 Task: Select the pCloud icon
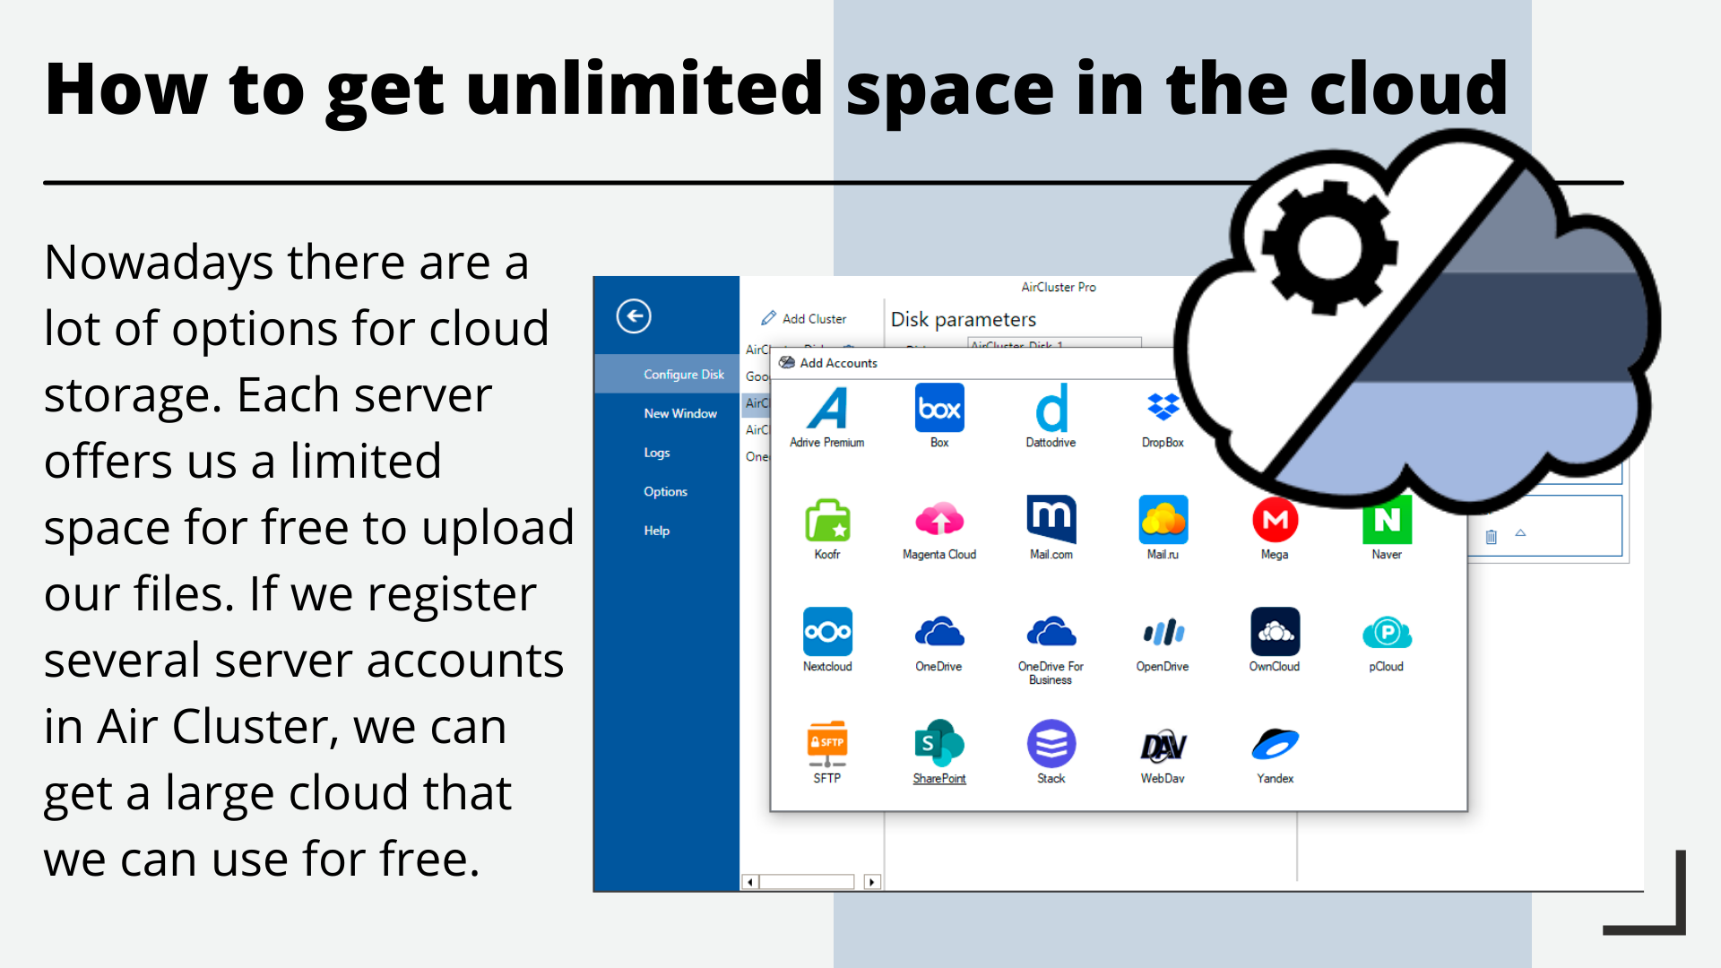[x=1386, y=632]
